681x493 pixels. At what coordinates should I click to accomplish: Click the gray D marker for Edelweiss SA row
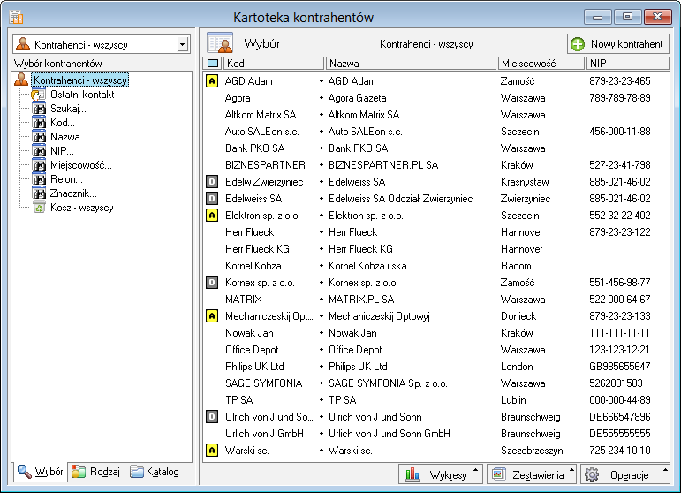click(212, 199)
